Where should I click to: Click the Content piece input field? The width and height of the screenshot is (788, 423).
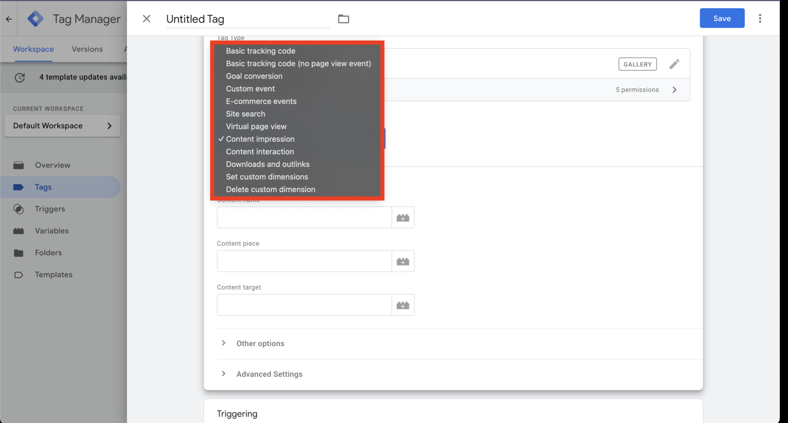pos(304,261)
